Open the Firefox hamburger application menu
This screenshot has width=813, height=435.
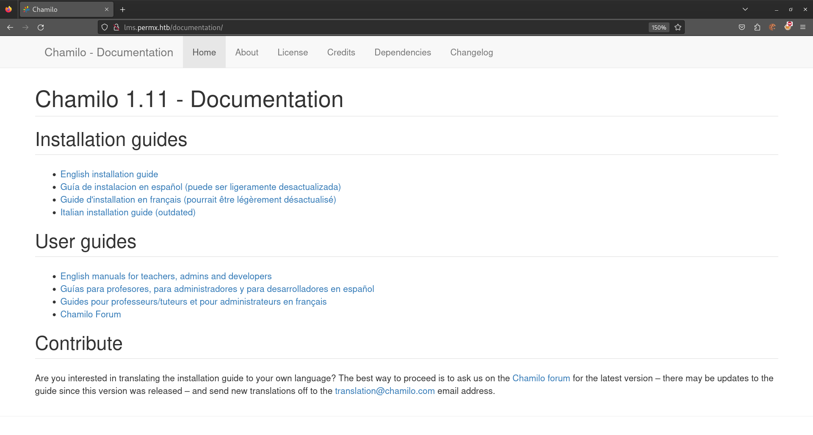click(x=803, y=28)
